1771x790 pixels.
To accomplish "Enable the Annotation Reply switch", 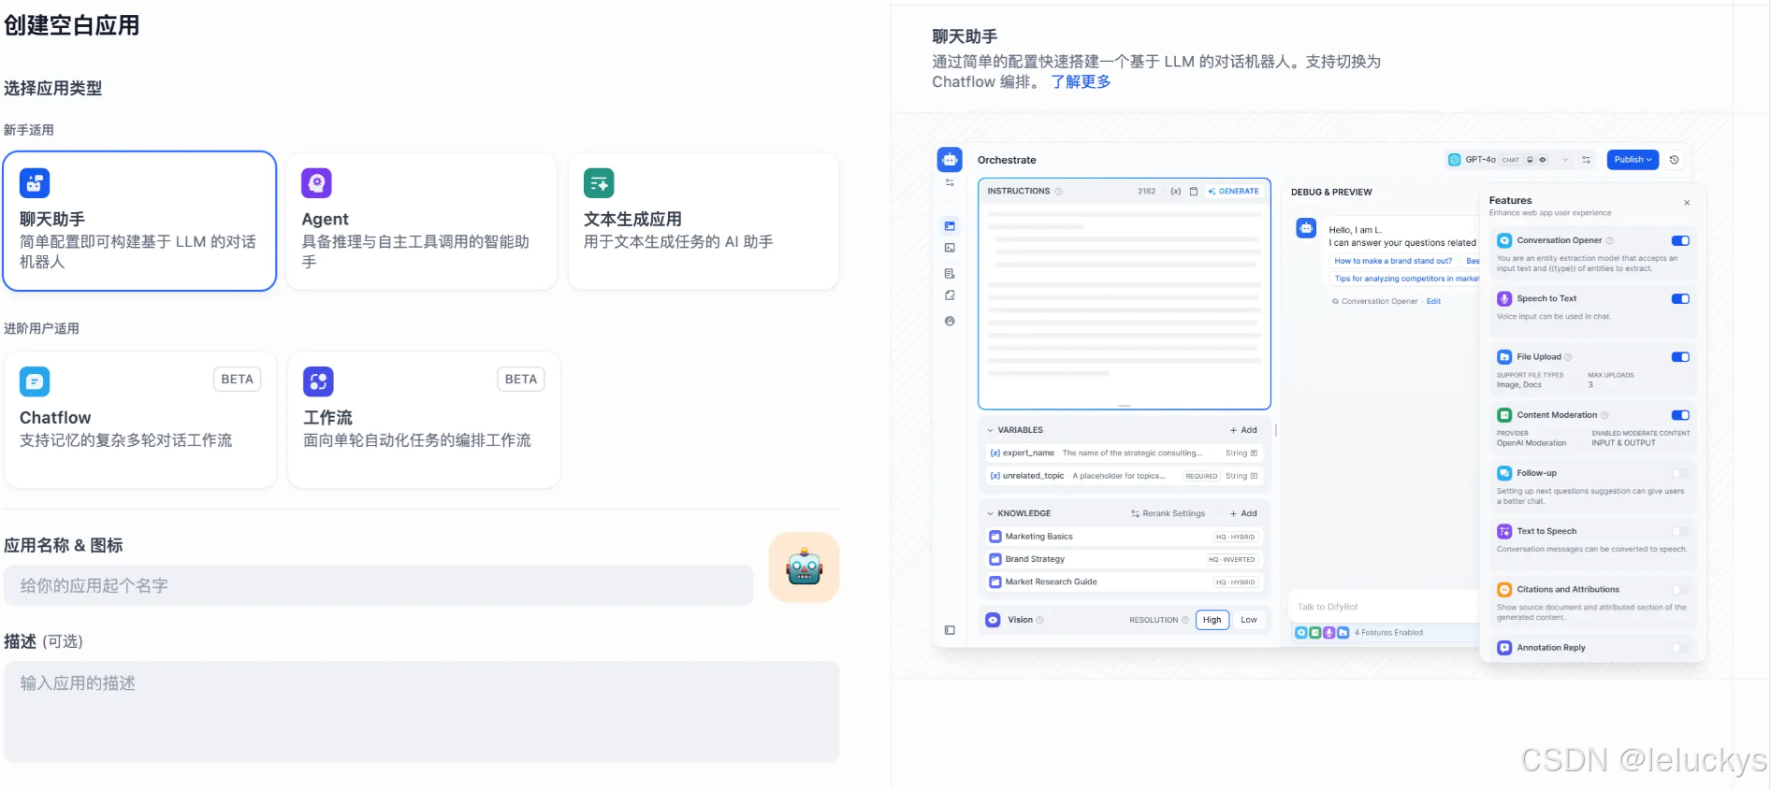I will tap(1680, 647).
